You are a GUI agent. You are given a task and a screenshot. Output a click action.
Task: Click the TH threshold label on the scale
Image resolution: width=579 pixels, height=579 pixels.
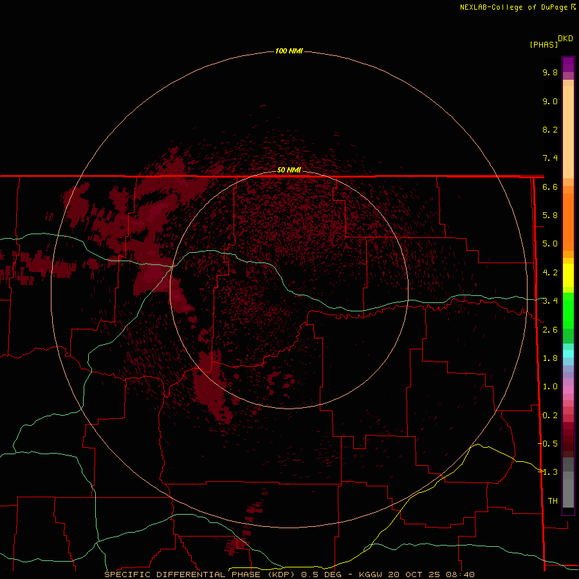[x=553, y=501]
